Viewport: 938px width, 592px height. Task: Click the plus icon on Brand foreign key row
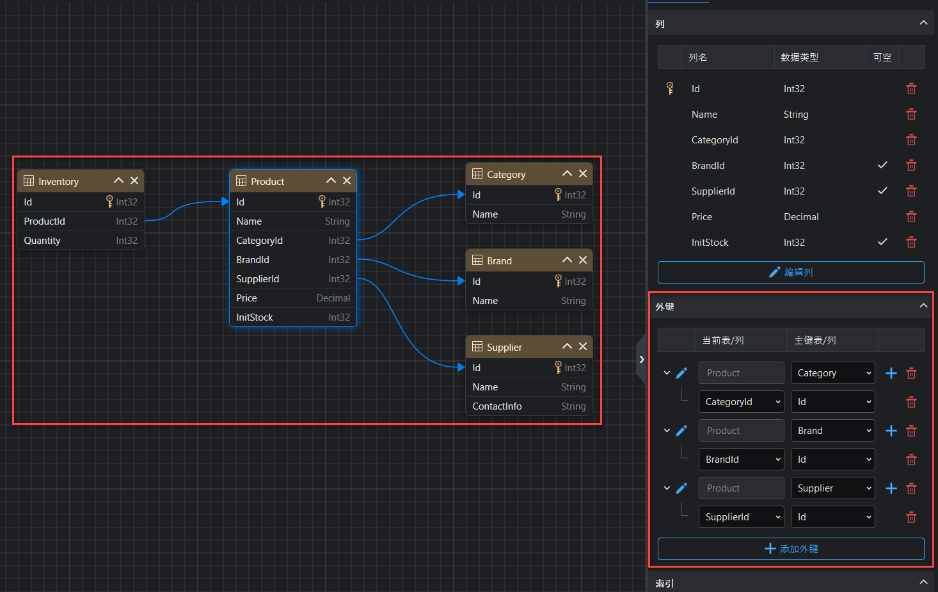click(891, 431)
